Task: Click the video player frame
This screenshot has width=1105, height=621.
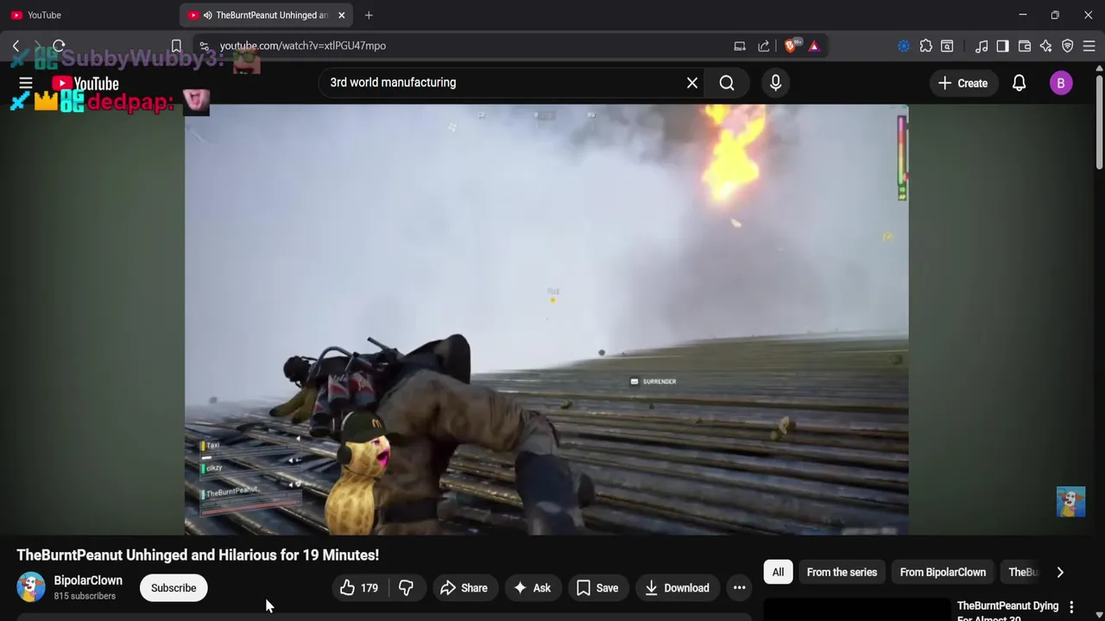Action: tap(546, 320)
